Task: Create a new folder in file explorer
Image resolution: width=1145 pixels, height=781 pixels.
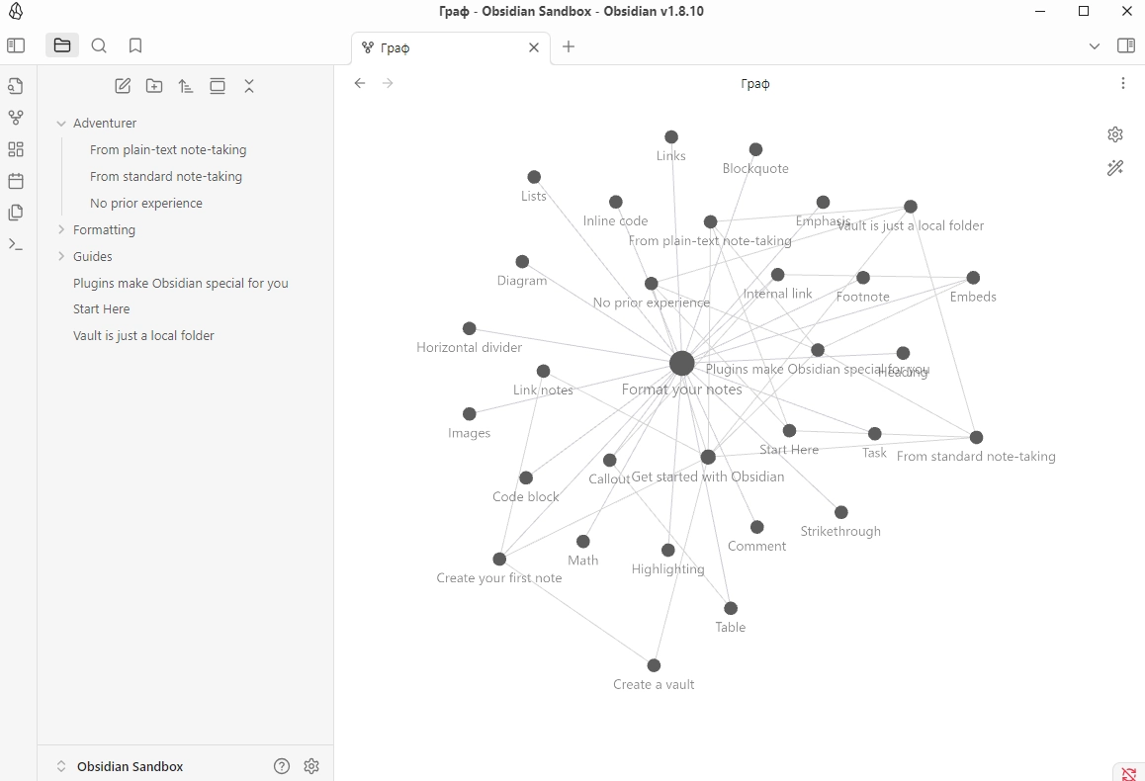Action: tap(154, 86)
